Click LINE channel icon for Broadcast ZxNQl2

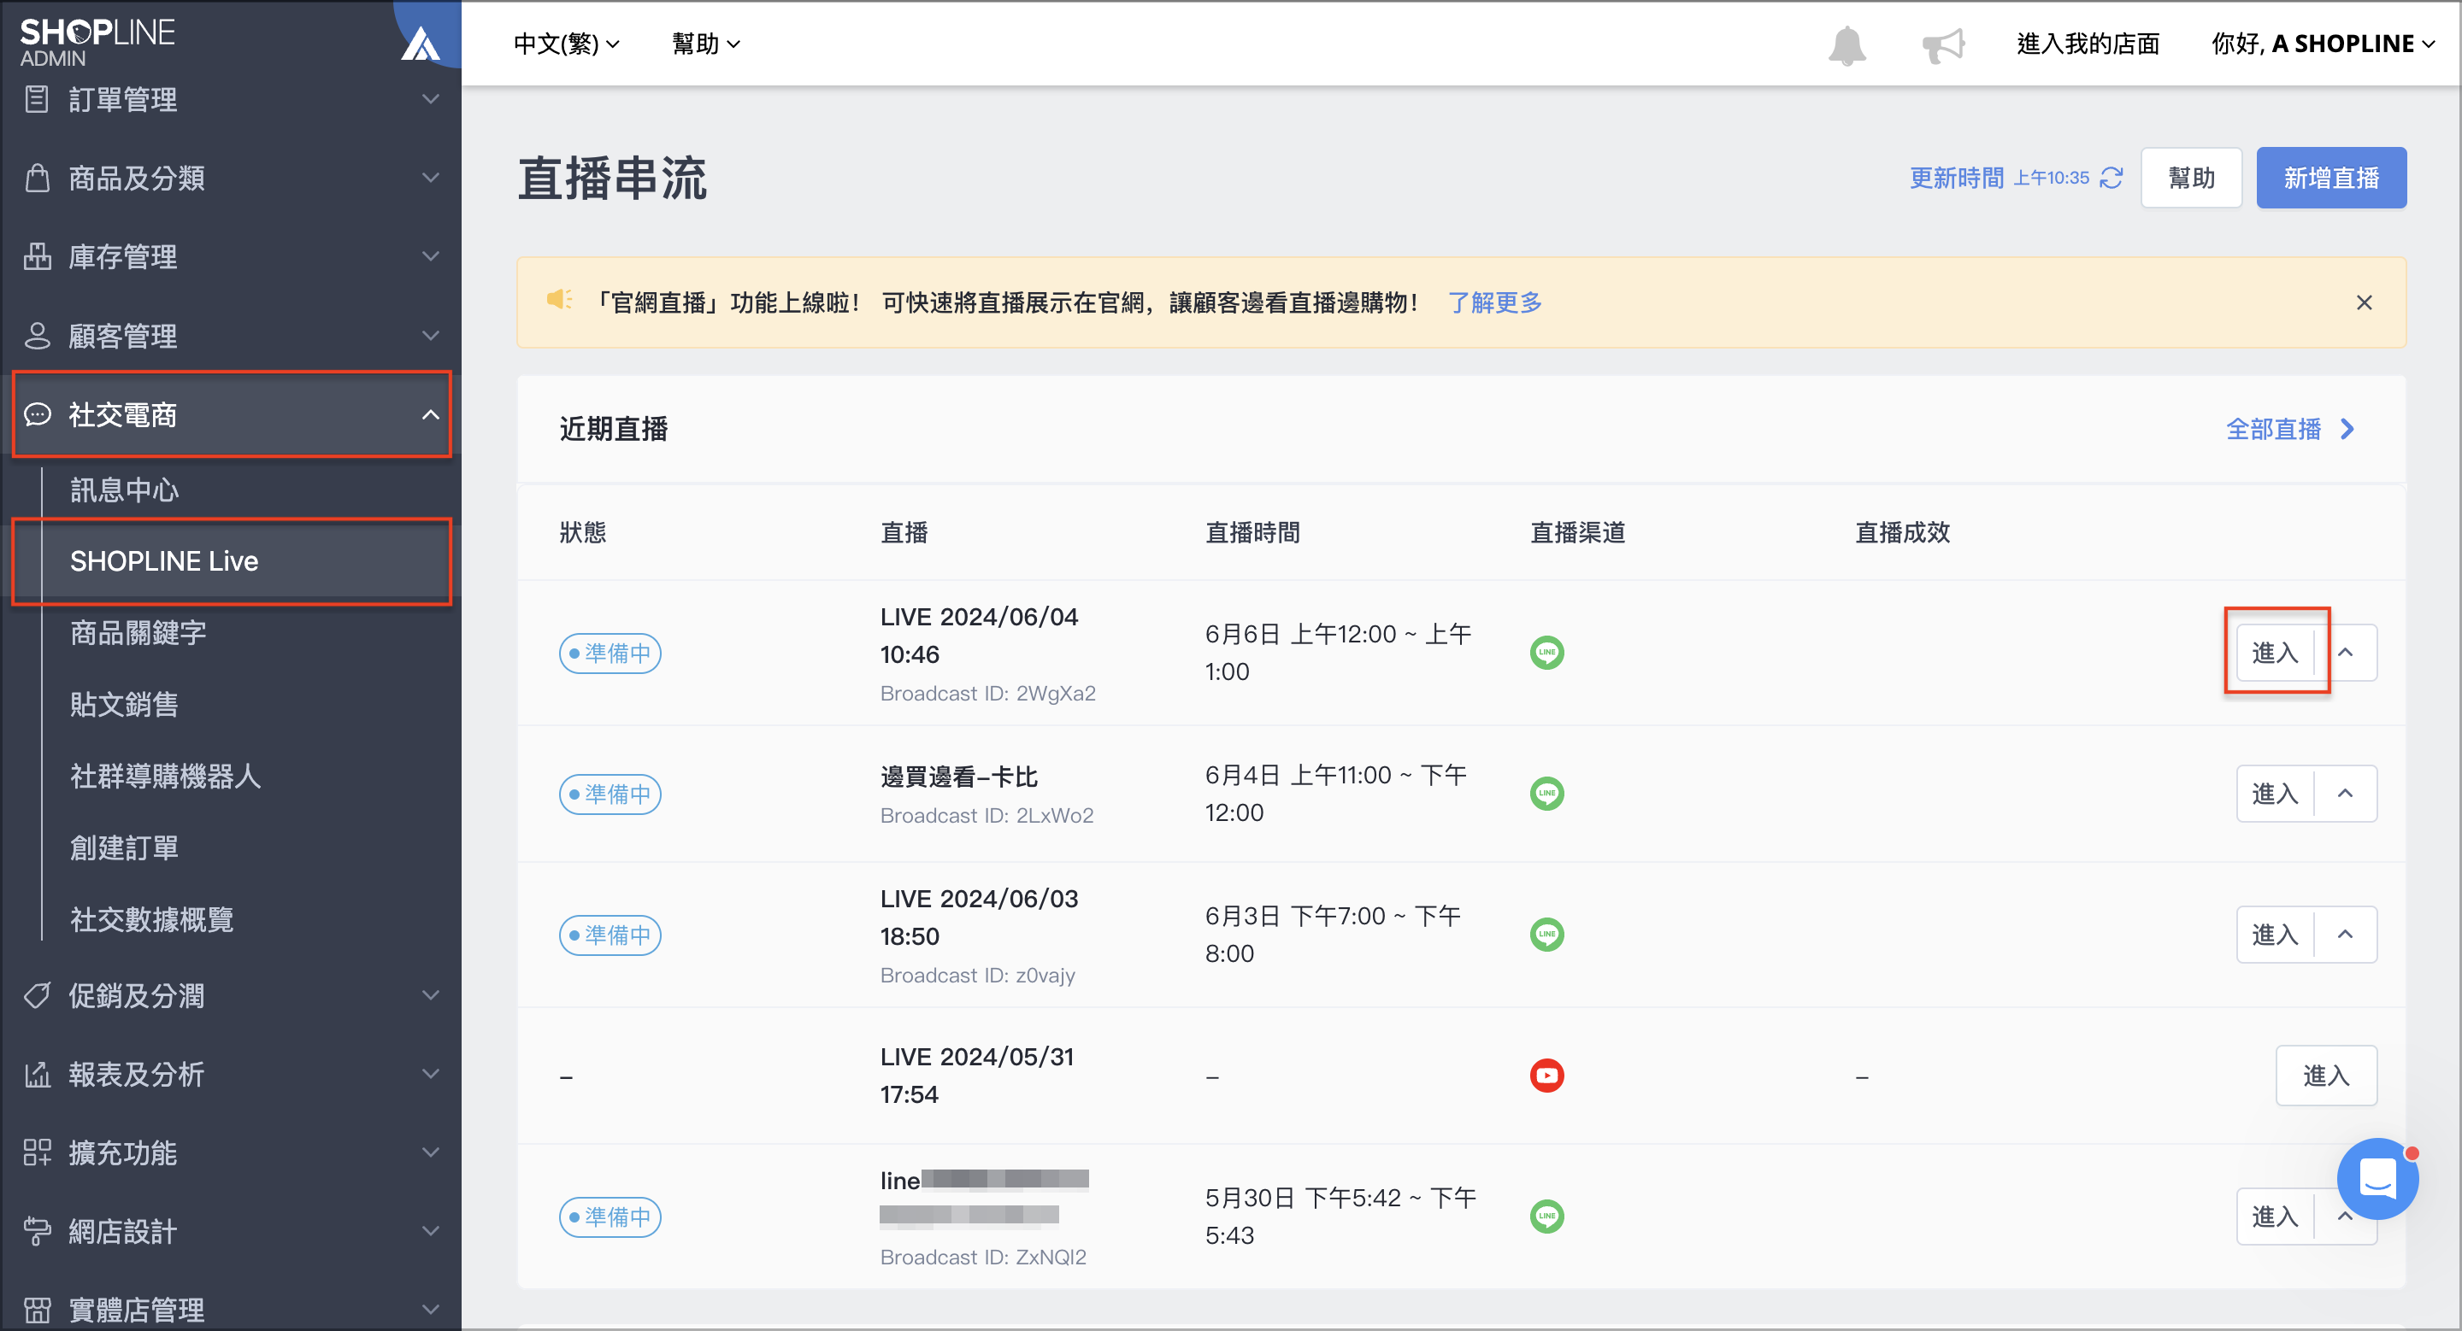click(x=1546, y=1217)
